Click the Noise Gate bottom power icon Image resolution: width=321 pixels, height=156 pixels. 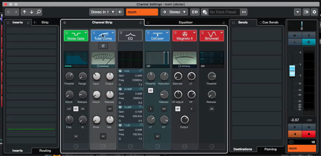coord(76,147)
